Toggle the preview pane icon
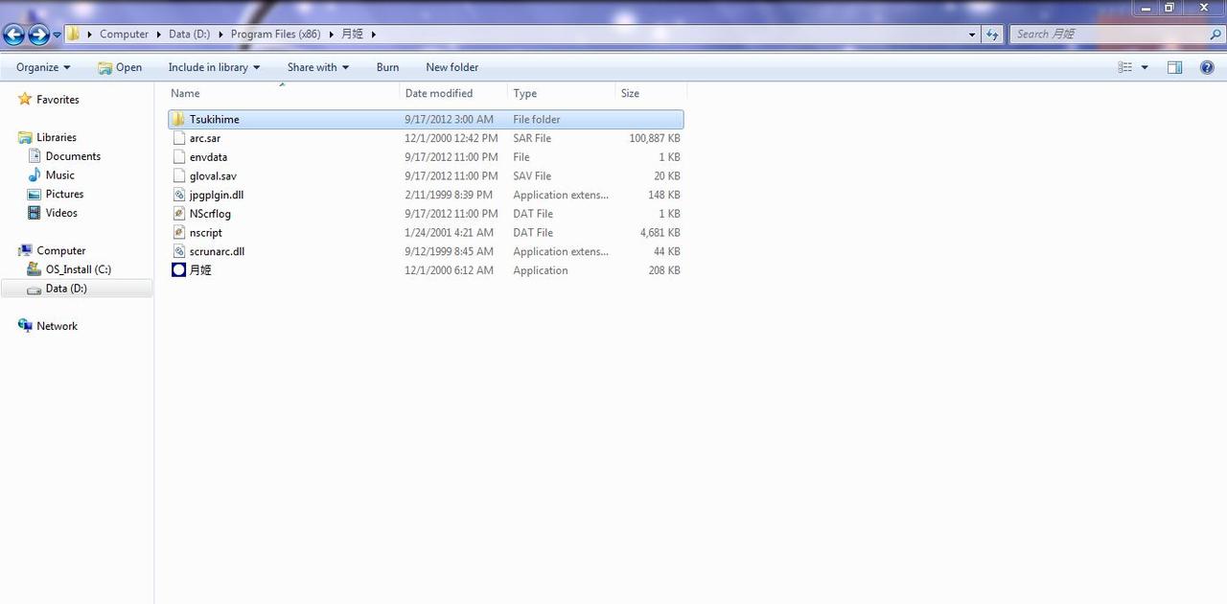This screenshot has width=1227, height=604. pyautogui.click(x=1174, y=67)
